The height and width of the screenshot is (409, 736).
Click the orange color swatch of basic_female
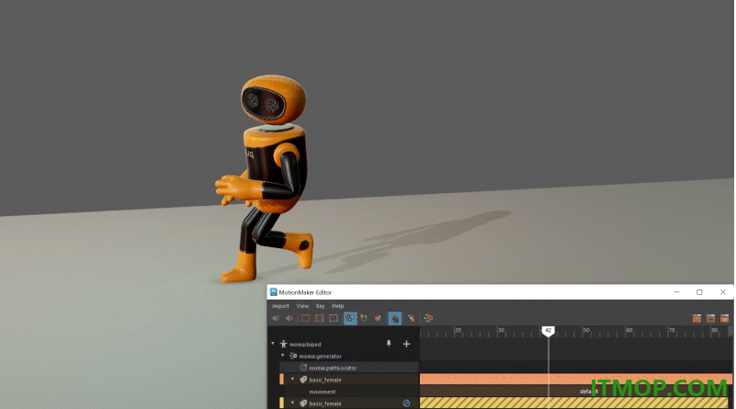pyautogui.click(x=282, y=380)
